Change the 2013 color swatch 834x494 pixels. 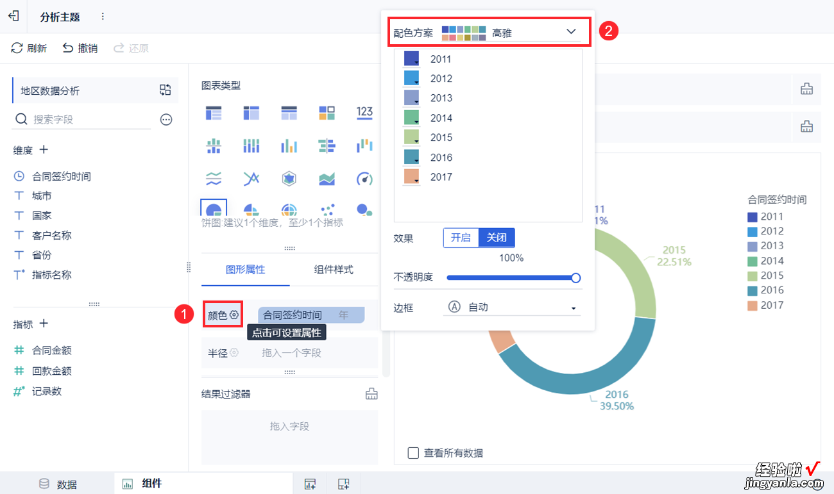click(411, 98)
